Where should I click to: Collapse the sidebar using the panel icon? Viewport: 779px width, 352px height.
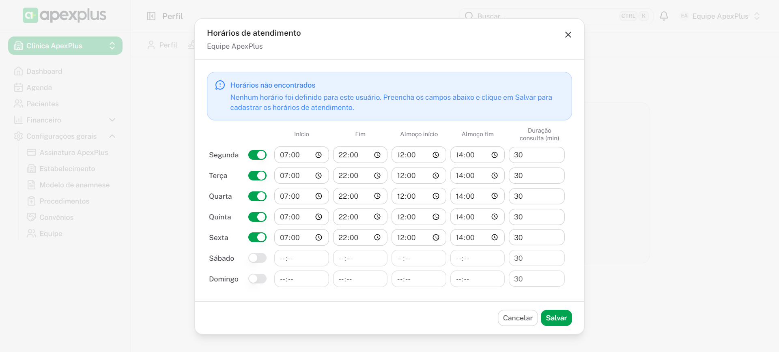click(x=151, y=16)
